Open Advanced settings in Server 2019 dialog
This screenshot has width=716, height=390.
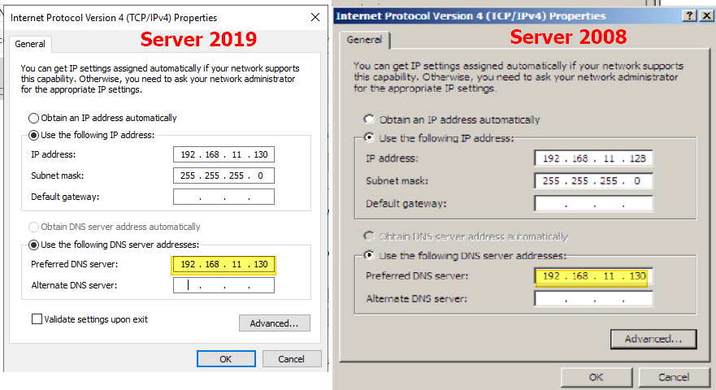275,323
